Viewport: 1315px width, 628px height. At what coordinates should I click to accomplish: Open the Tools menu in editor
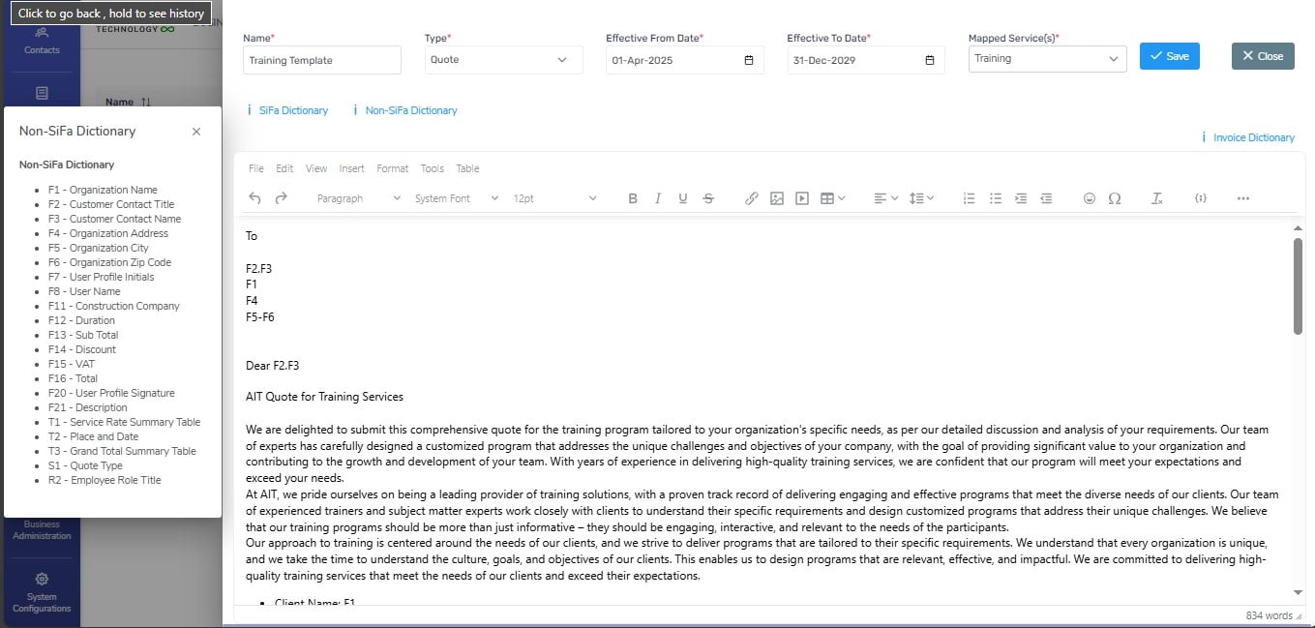point(433,168)
